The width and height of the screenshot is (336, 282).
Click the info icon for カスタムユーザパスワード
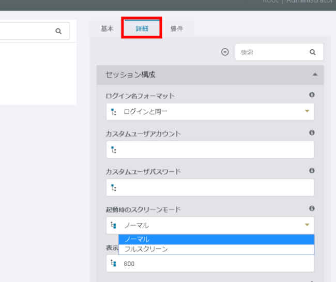point(312,170)
